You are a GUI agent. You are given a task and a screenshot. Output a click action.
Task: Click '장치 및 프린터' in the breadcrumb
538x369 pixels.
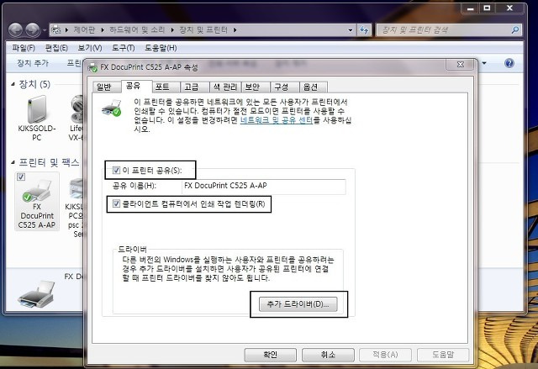tap(203, 30)
